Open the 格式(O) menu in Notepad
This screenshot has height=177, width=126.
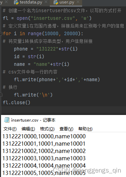tap(47, 129)
